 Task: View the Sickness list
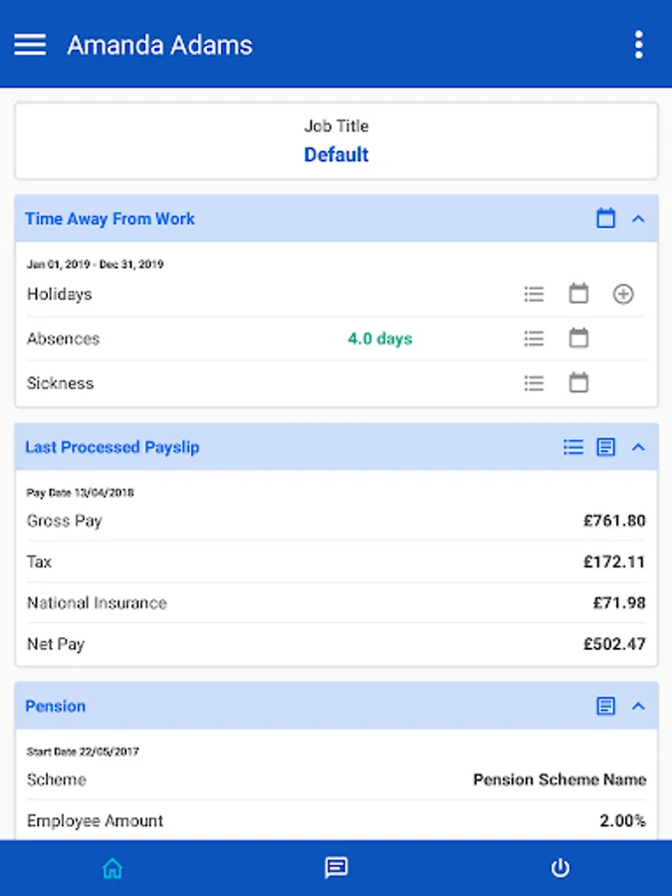pyautogui.click(x=535, y=383)
